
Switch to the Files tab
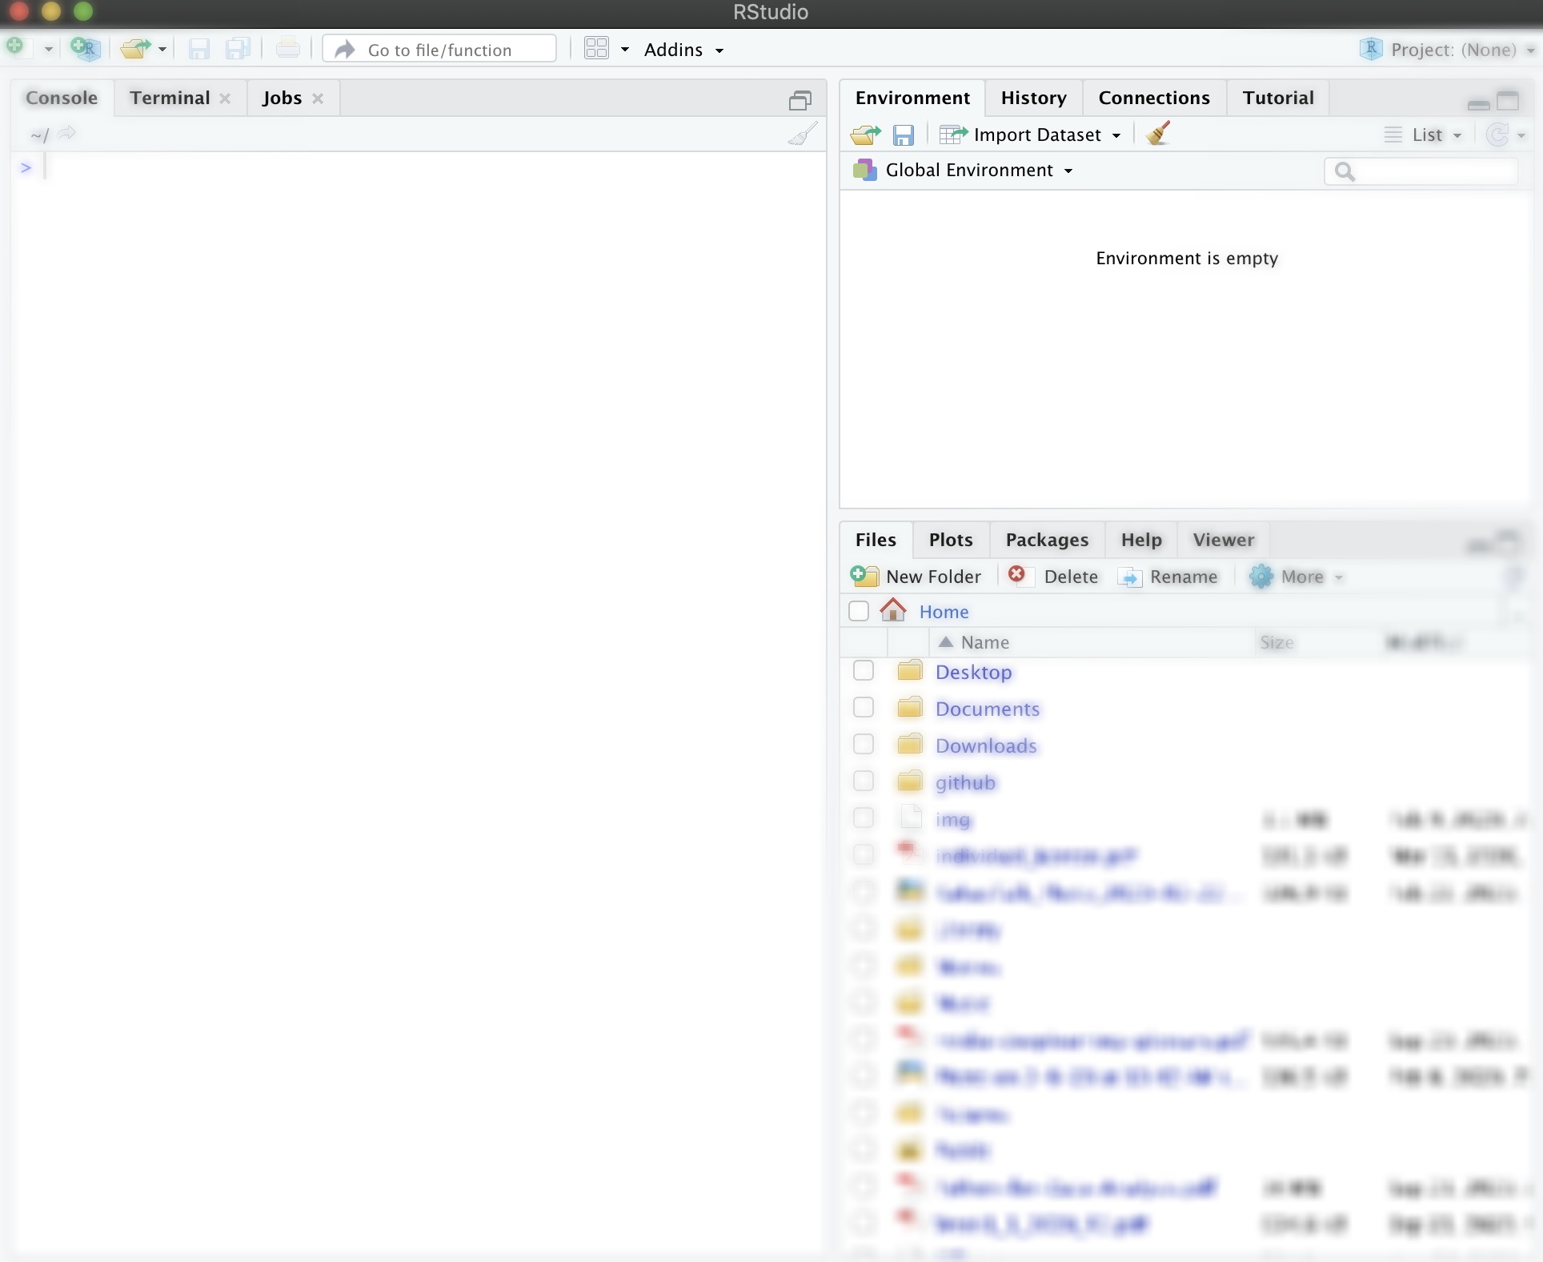876,540
